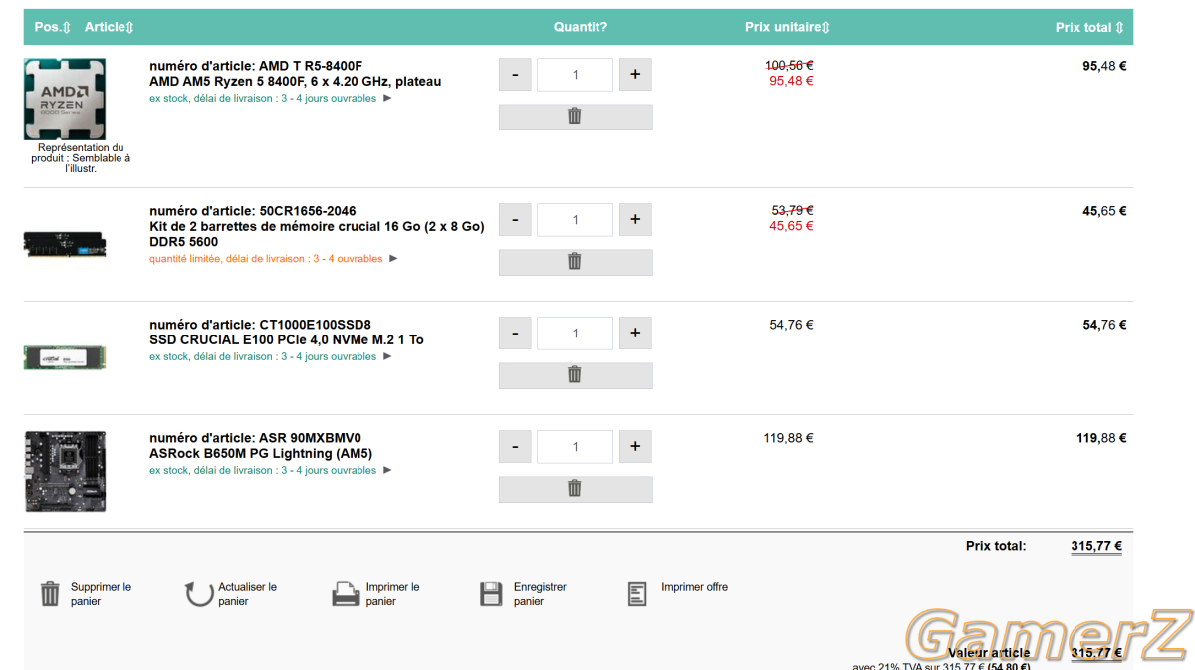Click the Imprimer le panier printer icon

click(x=346, y=594)
